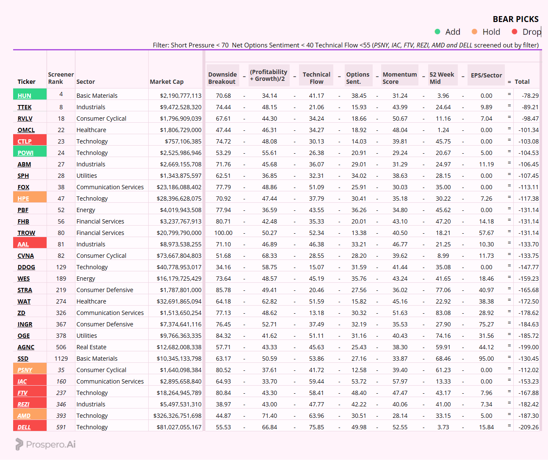Click the INGR ticker link
This screenshot has width=548, height=461.
coord(25,324)
